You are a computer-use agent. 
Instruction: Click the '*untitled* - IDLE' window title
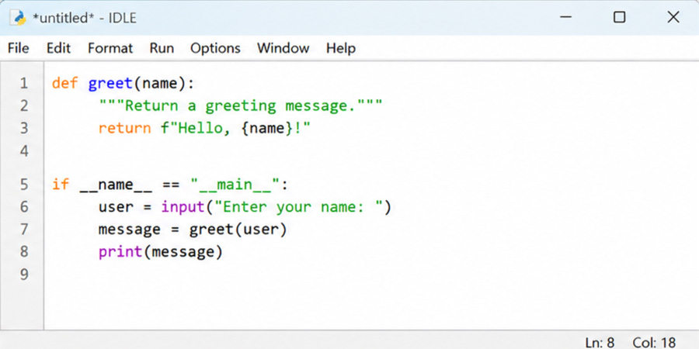[x=84, y=19]
